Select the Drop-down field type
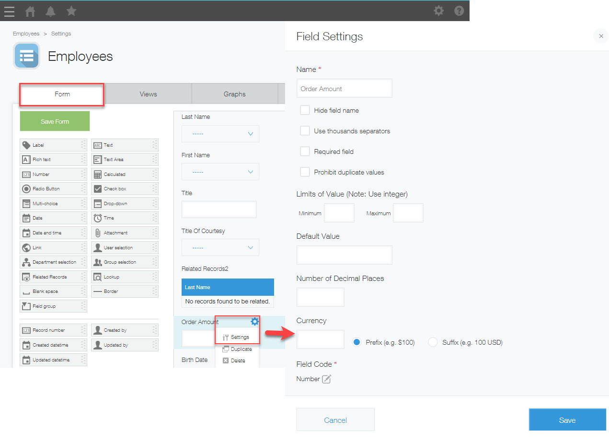This screenshot has width=609, height=442. click(x=125, y=204)
